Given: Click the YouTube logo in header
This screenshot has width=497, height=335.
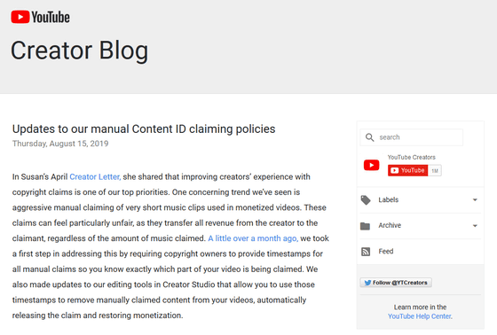Looking at the screenshot, I should (x=40, y=17).
